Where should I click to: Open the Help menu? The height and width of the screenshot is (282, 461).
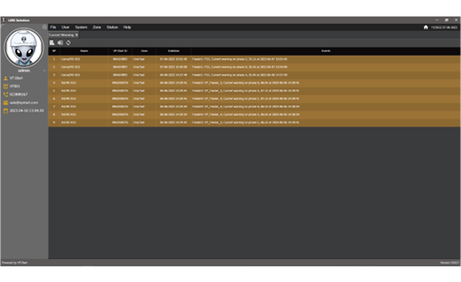pyautogui.click(x=127, y=27)
